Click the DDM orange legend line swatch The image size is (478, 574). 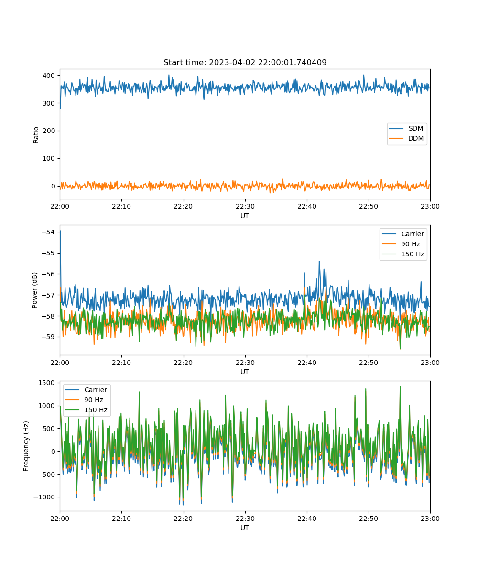point(397,139)
